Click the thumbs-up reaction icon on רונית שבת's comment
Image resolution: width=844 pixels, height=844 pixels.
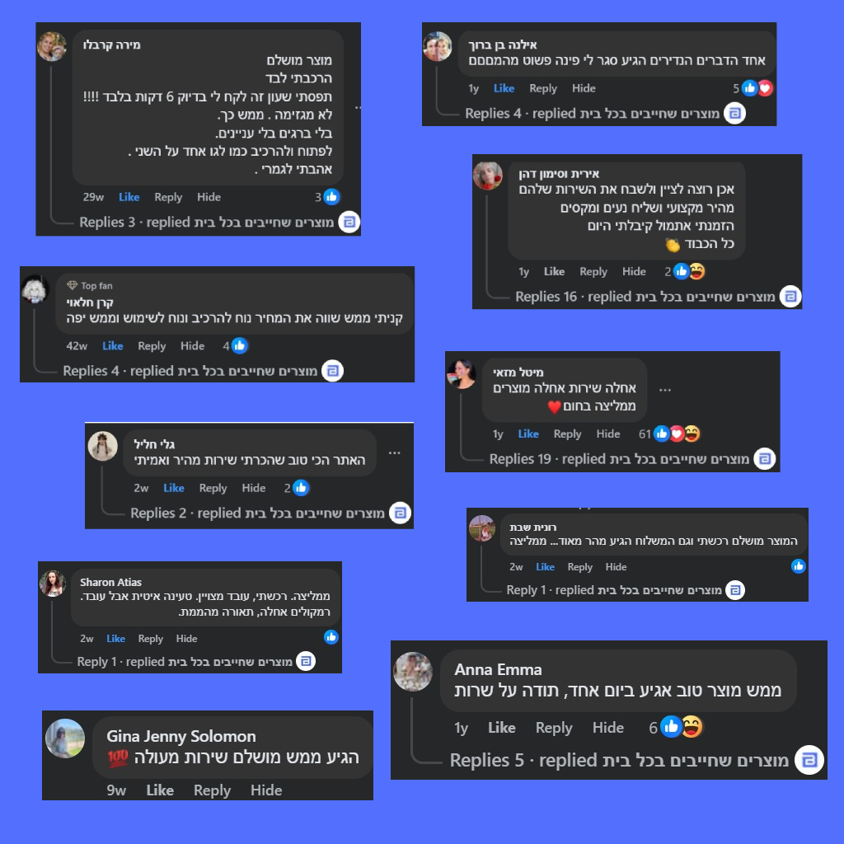coord(798,566)
